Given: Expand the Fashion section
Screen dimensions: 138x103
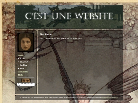Looking at the screenshot, I should (x=23, y=65).
